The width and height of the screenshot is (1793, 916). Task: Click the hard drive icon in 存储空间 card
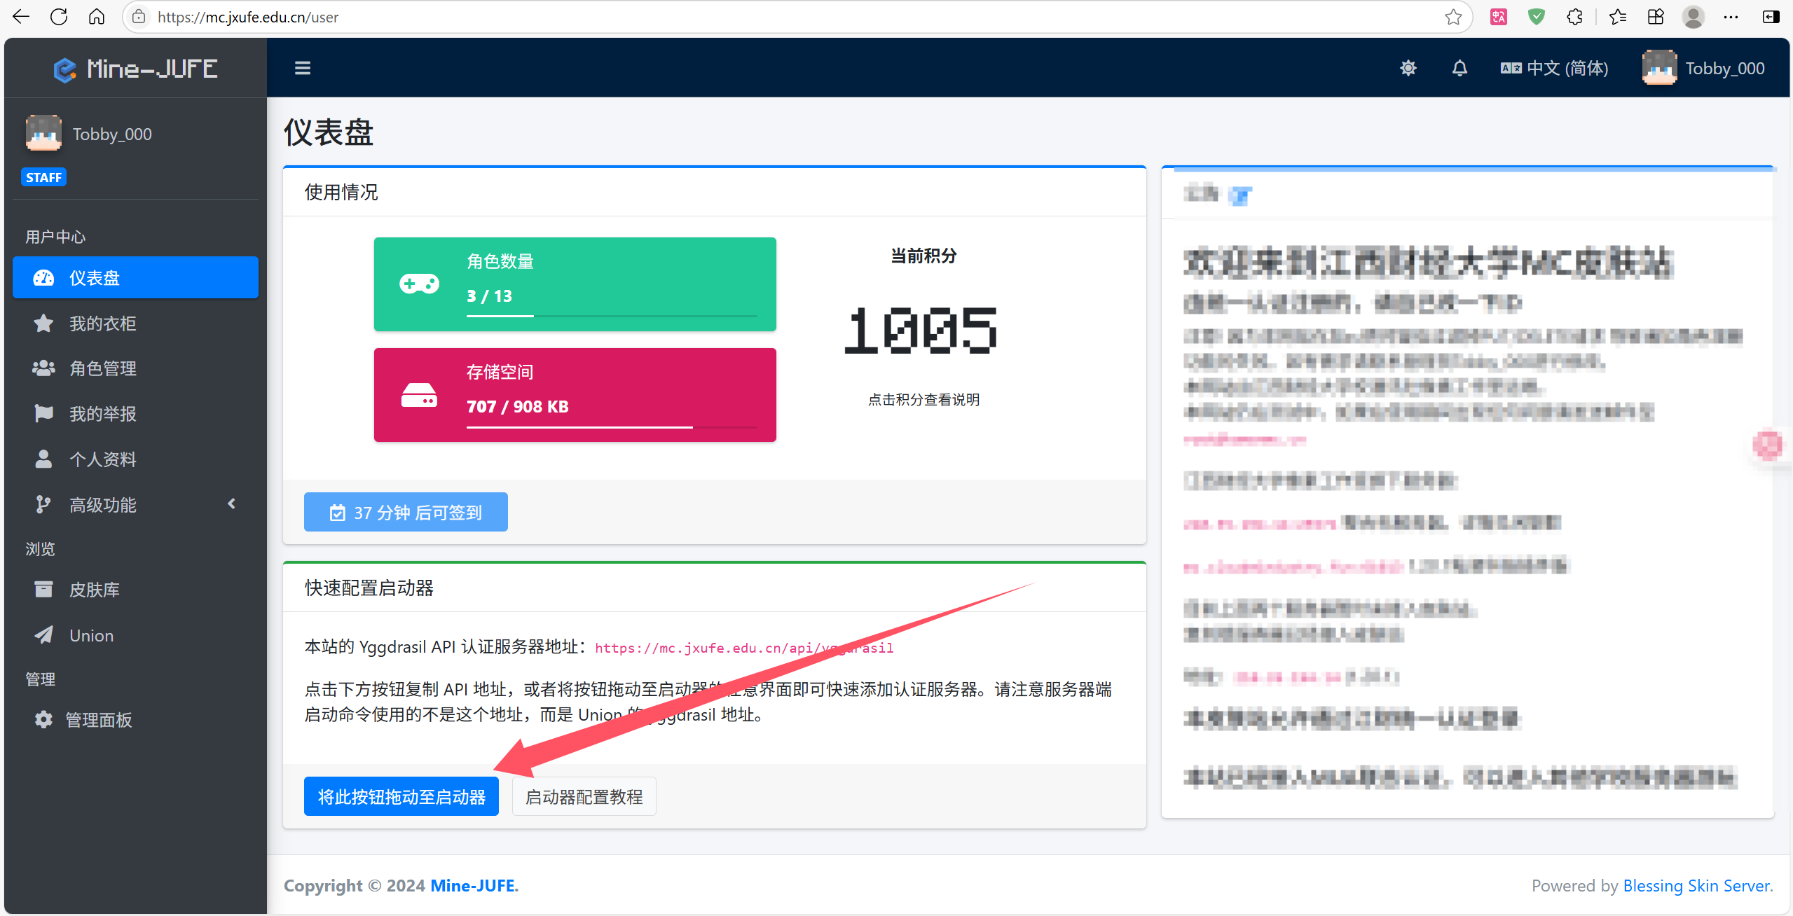click(419, 395)
